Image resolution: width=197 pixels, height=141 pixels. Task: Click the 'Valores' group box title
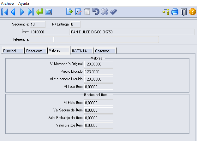click(x=97, y=58)
